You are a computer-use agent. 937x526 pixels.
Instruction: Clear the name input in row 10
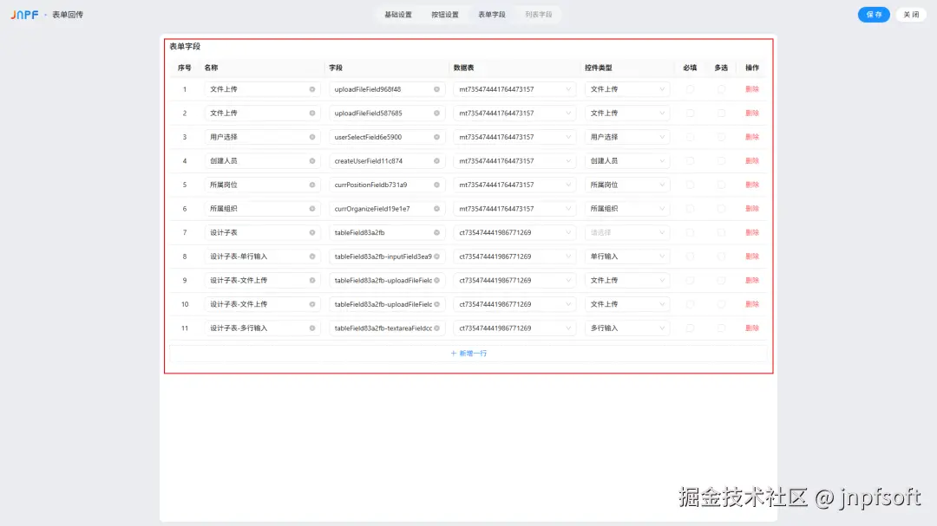point(312,304)
